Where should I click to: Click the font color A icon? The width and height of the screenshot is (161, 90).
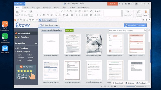click(x=67, y=15)
